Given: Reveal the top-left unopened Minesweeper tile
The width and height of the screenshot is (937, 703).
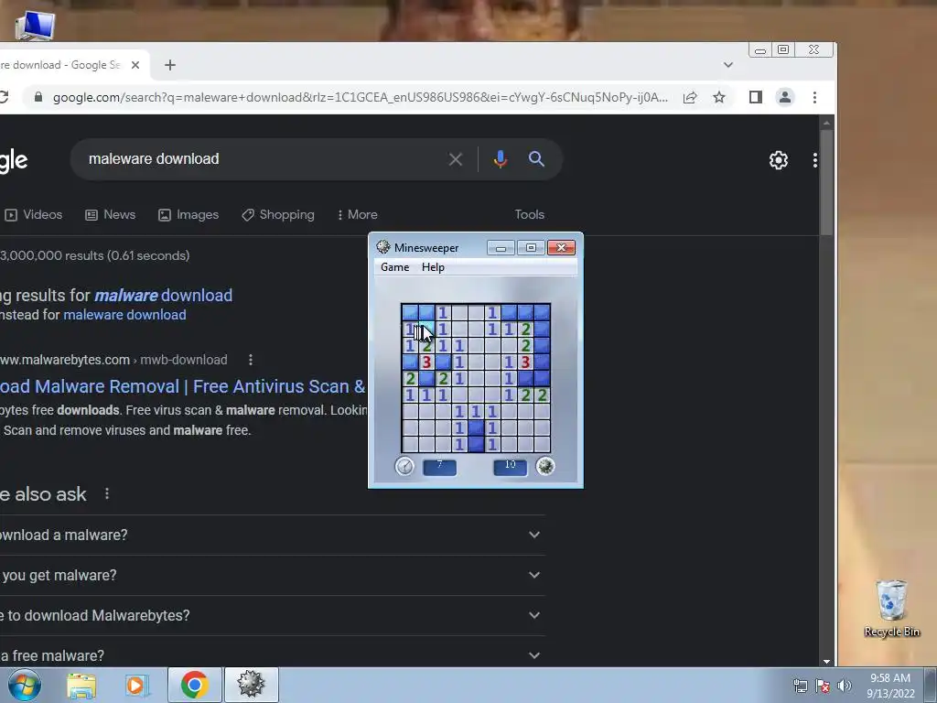Looking at the screenshot, I should click(410, 312).
